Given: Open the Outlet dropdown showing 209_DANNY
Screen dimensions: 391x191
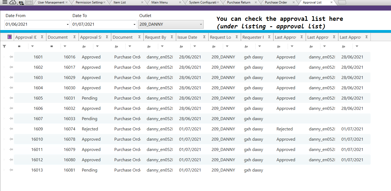Looking at the screenshot, I should tap(171, 24).
